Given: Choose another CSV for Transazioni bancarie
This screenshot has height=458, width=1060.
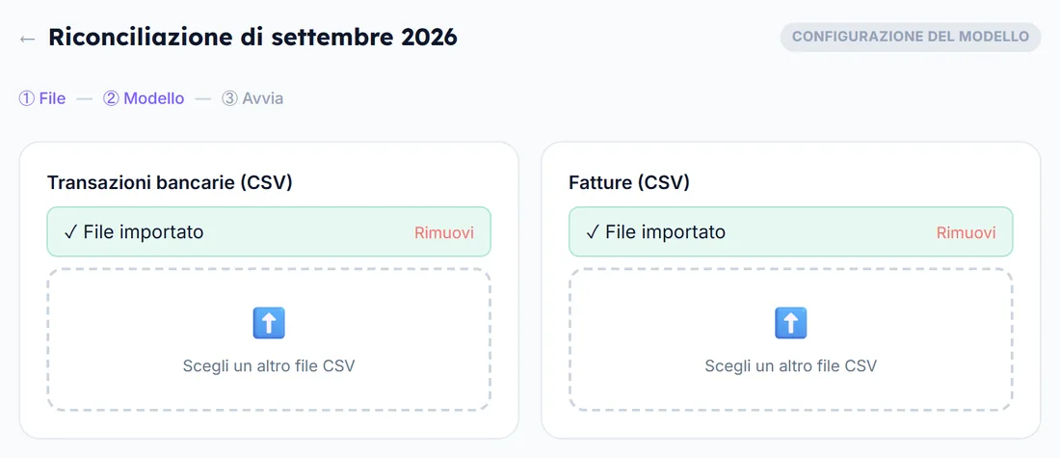Looking at the screenshot, I should coord(269,339).
